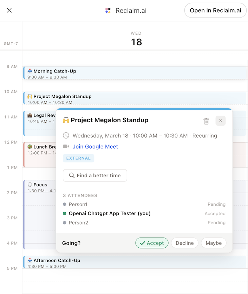Click Person1 in the attendees list
This screenshot has width=248, height=294.
coord(78,204)
